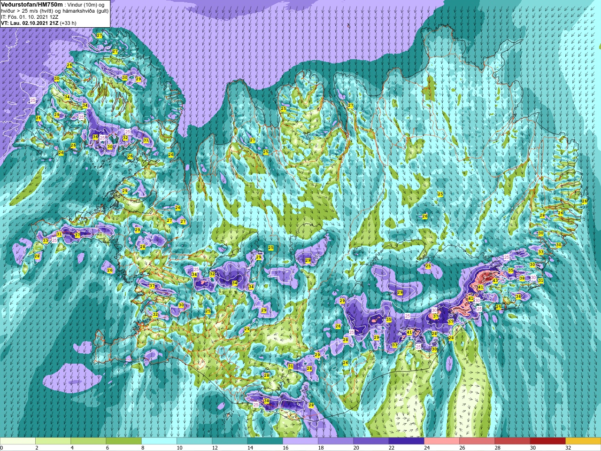The width and height of the screenshot is (601, 451).
Task: Select the 'IT: Fös. 01. 10. 2021 12Z' line
Action: click(x=30, y=17)
